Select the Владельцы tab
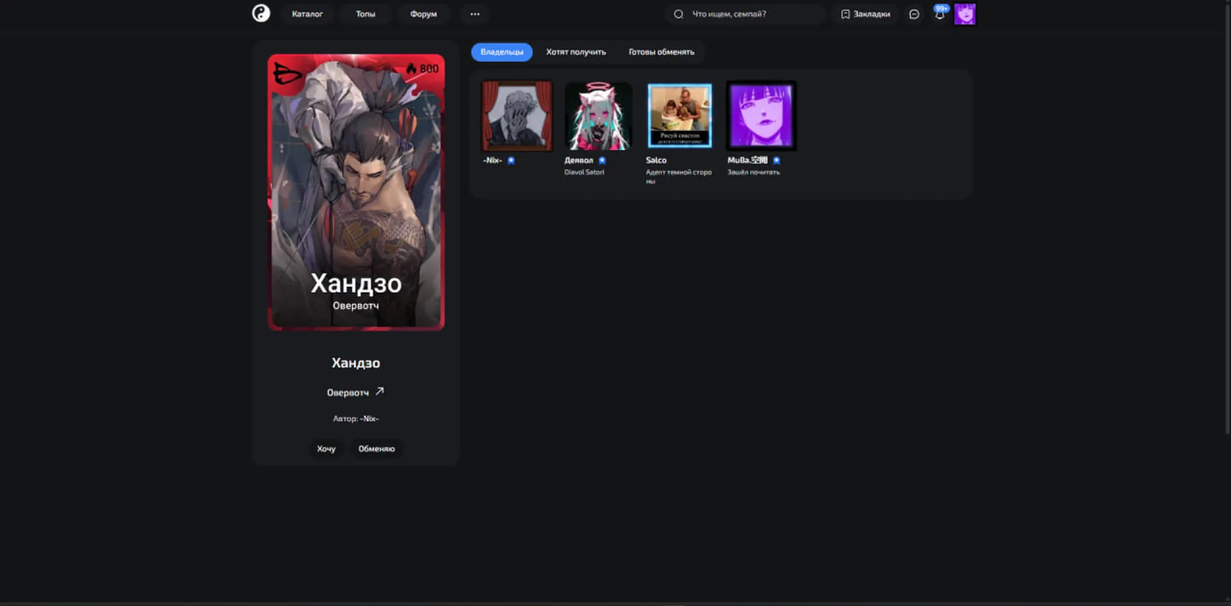 [x=502, y=52]
